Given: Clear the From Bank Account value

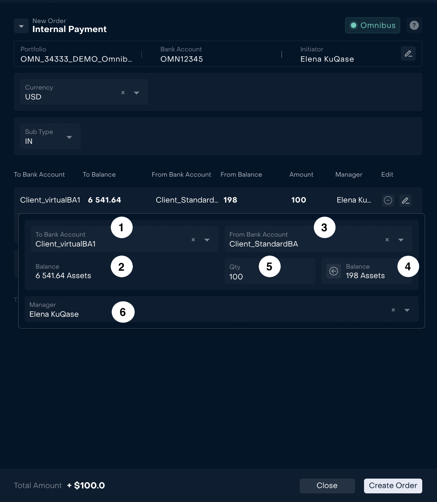Looking at the screenshot, I should [387, 240].
